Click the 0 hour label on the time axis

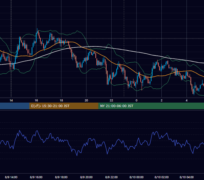136,100
